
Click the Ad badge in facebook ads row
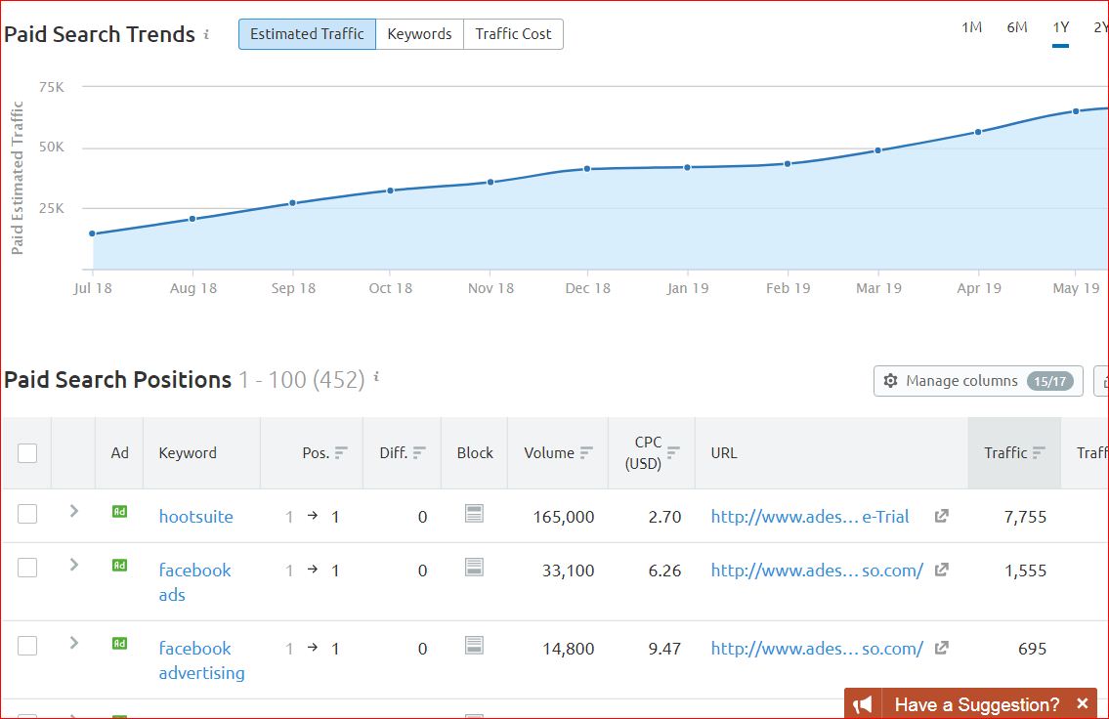pos(119,565)
